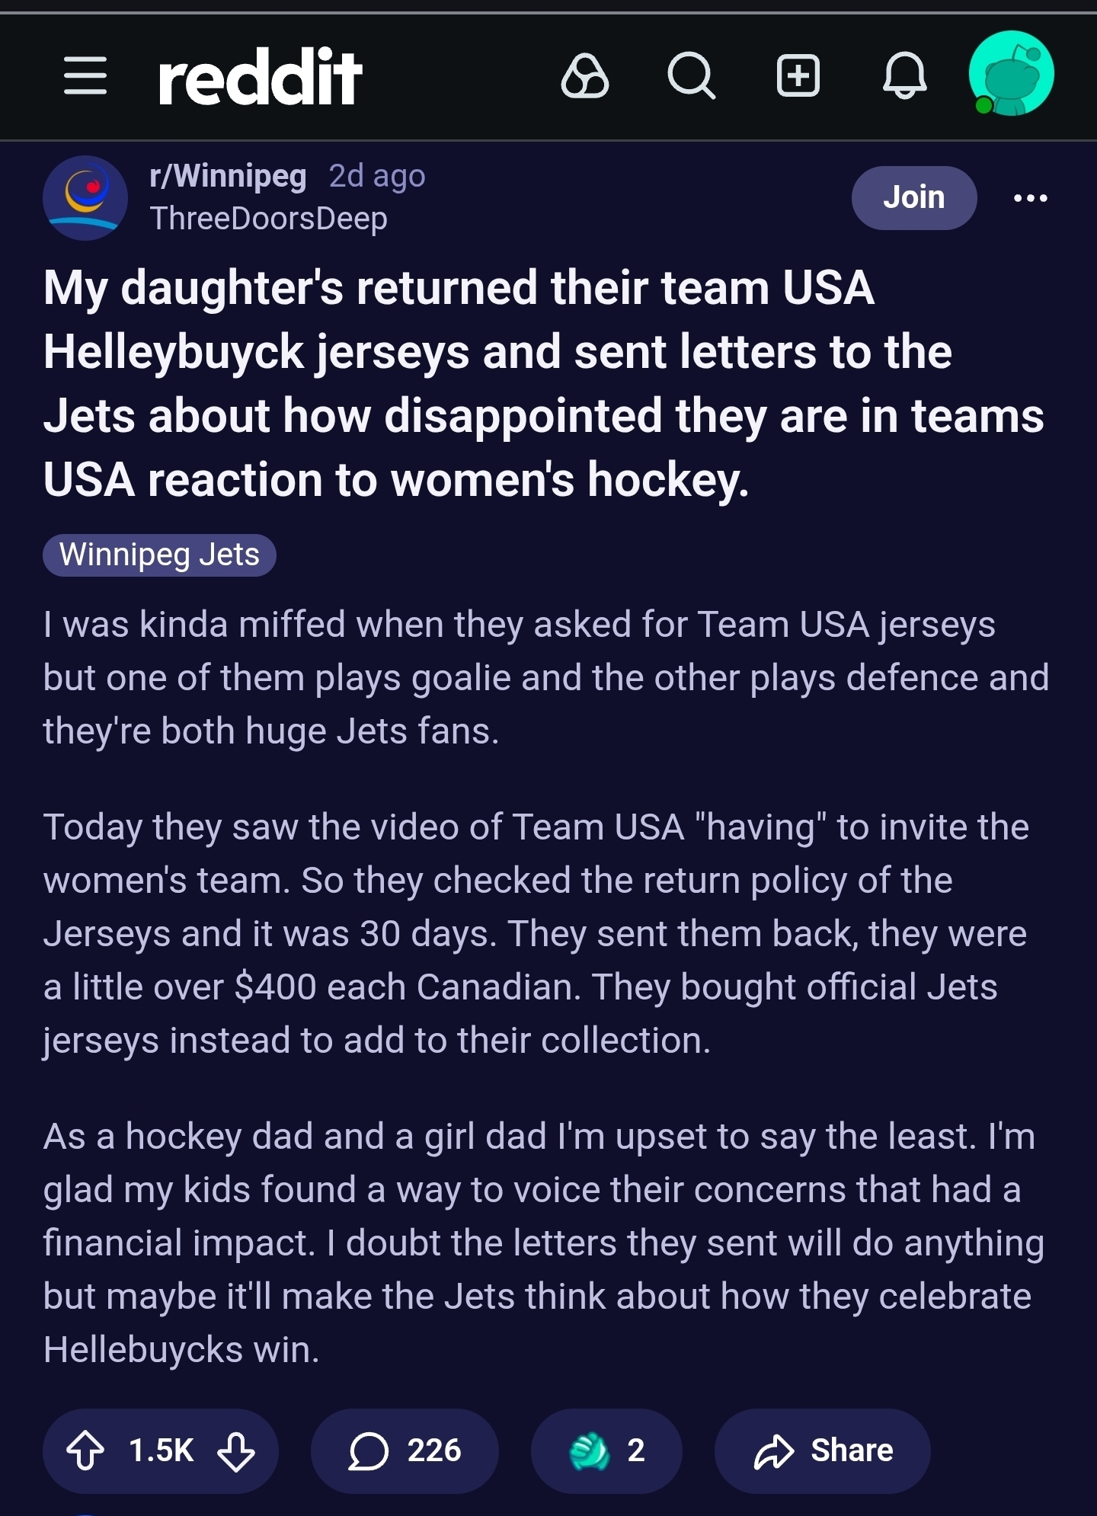This screenshot has height=1516, width=1097.
Task: Open the notifications bell
Action: [904, 76]
